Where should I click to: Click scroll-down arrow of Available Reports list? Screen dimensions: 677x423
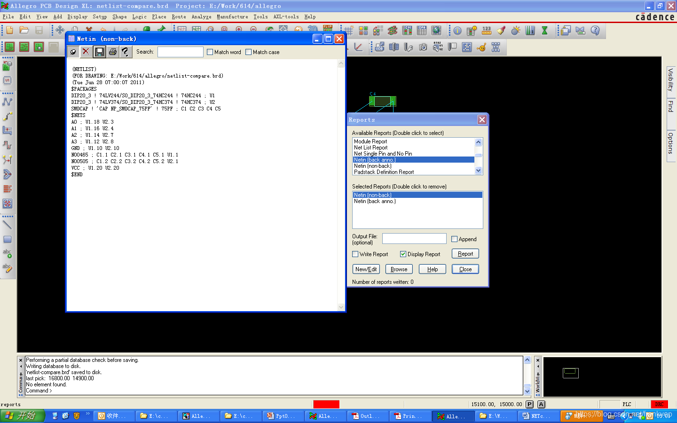pyautogui.click(x=479, y=171)
